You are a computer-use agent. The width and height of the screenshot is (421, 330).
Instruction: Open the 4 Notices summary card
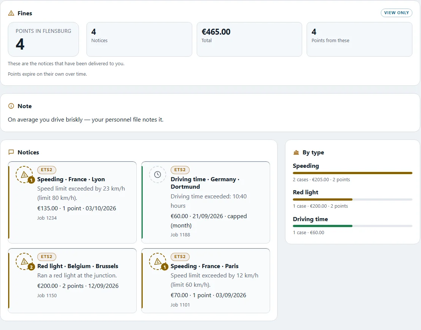[139, 39]
